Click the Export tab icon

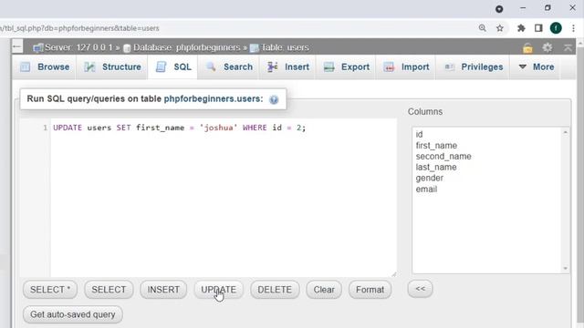(x=328, y=67)
